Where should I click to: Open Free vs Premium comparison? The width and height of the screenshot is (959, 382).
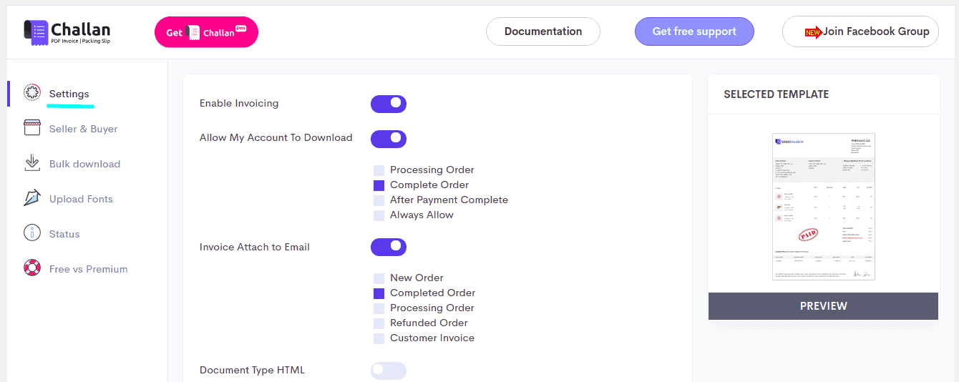pyautogui.click(x=88, y=269)
